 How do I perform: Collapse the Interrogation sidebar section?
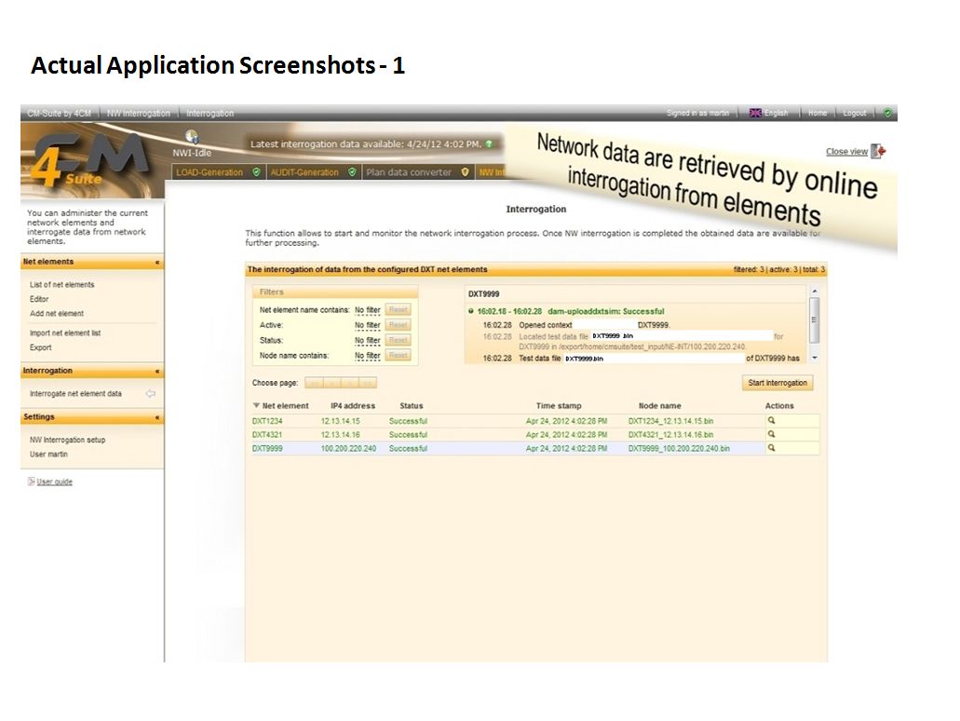tap(157, 372)
